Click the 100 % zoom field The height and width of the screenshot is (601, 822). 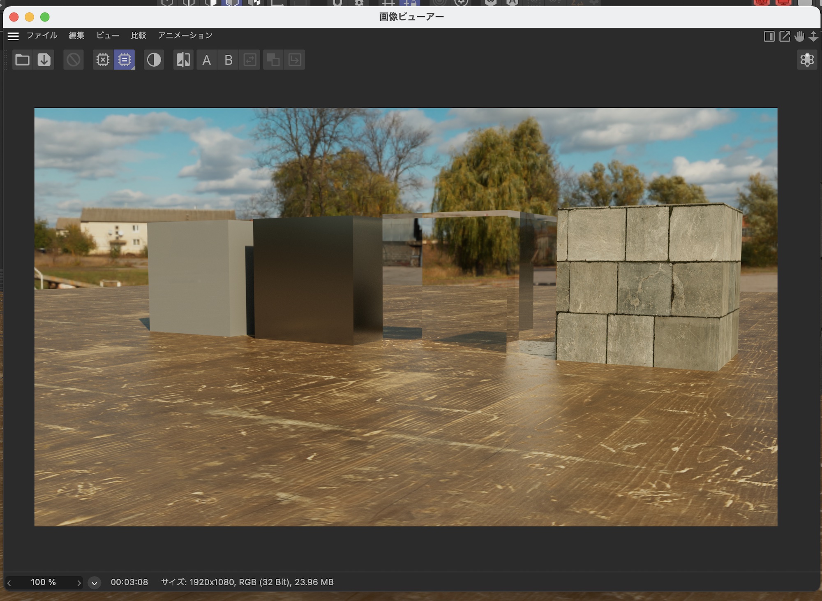tap(43, 582)
